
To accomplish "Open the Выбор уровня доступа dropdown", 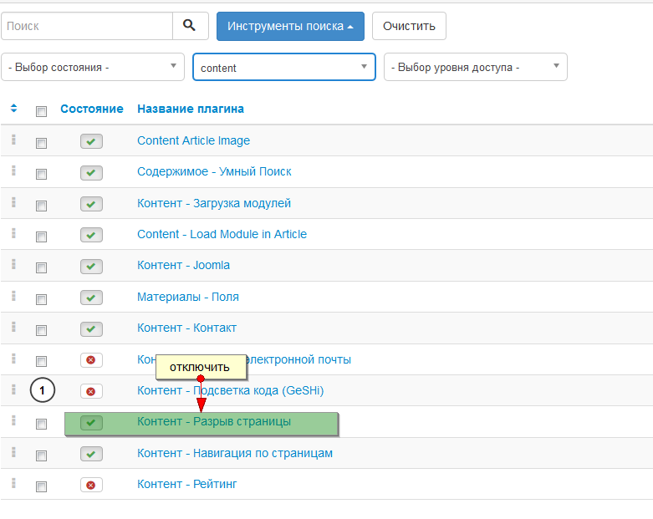I will [475, 68].
